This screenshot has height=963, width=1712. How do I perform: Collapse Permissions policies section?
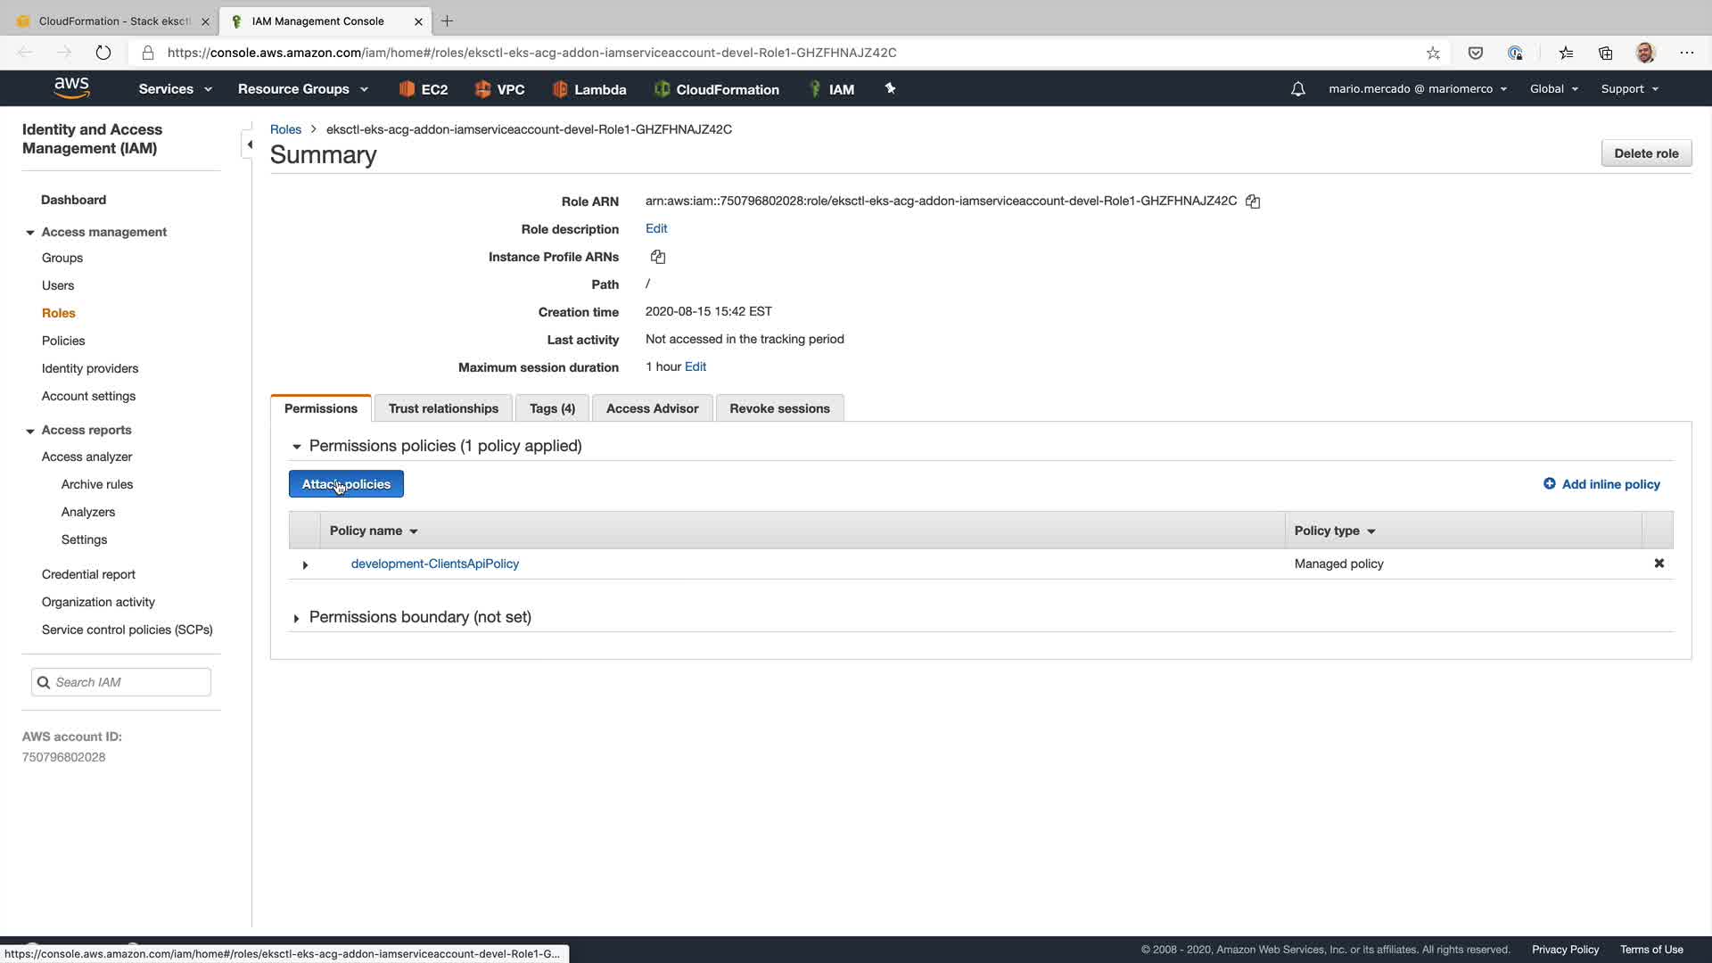(297, 447)
